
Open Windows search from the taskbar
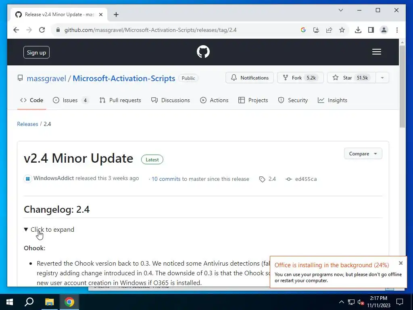pos(29,302)
